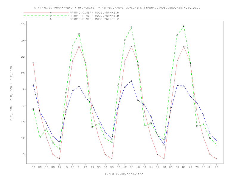Click x-axis tick label 42
Screen dimensions: 236x182
125,167
